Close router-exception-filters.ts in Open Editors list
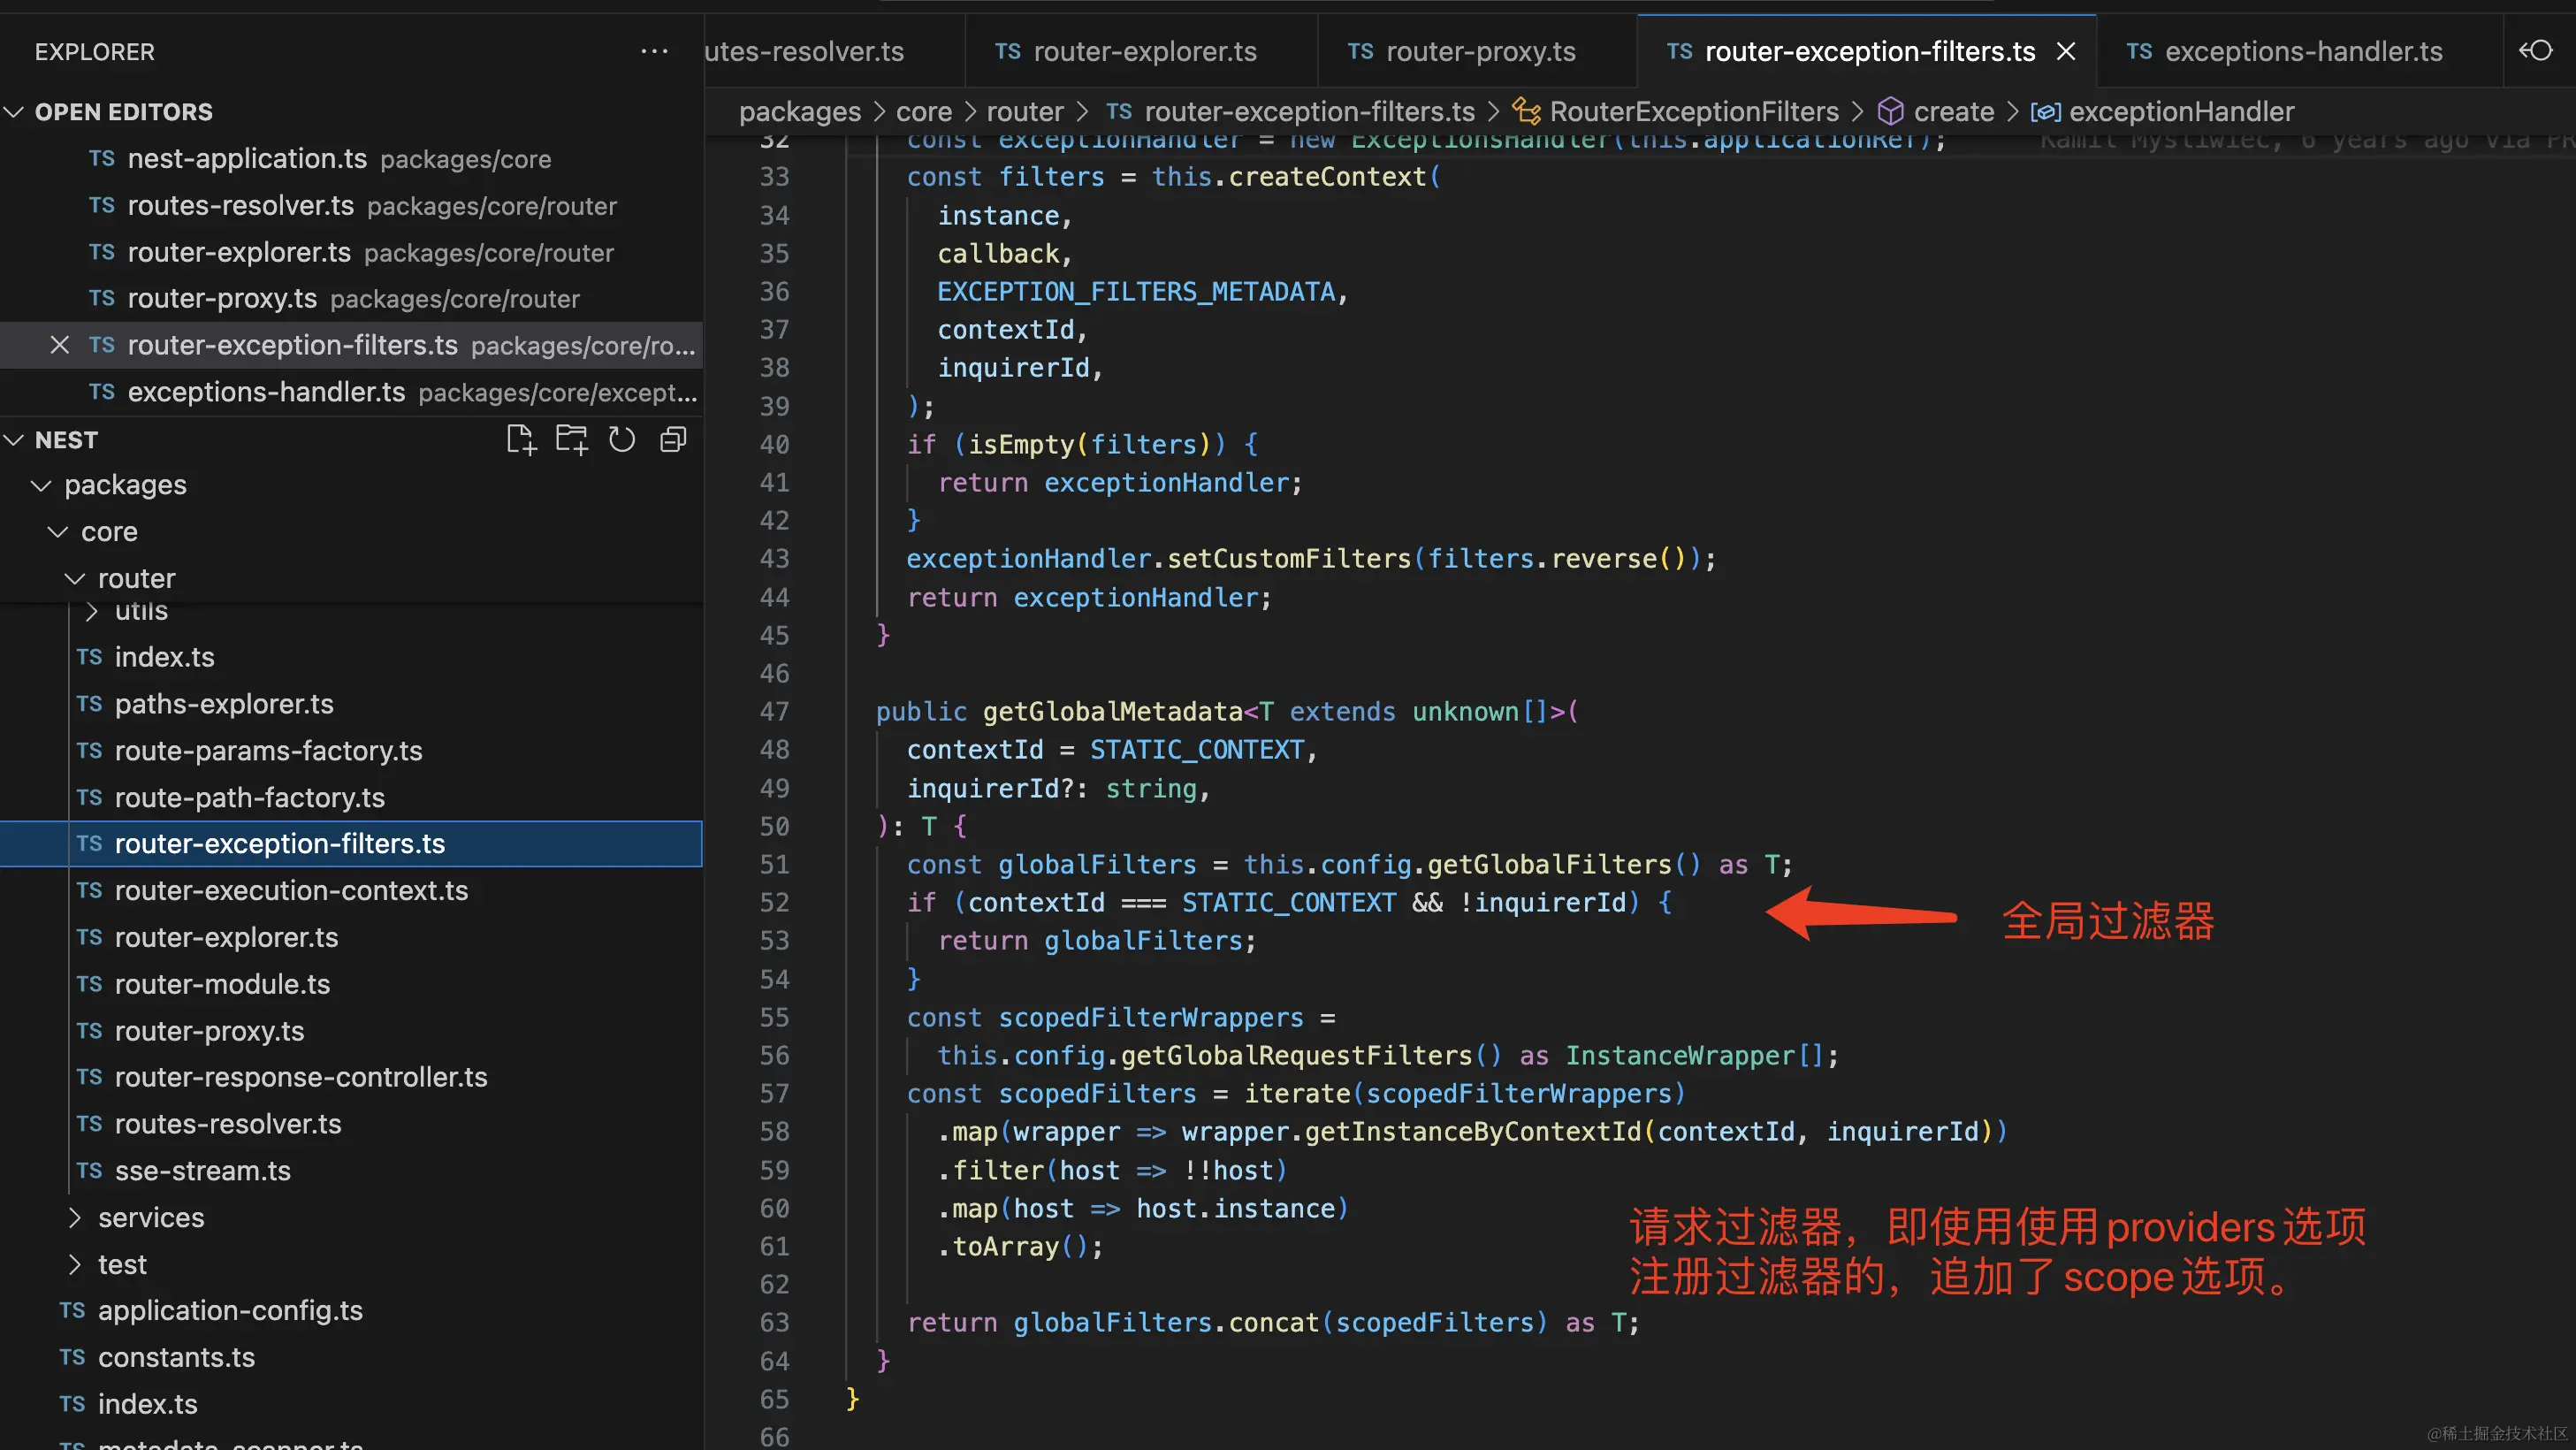This screenshot has width=2576, height=1450. point(59,345)
